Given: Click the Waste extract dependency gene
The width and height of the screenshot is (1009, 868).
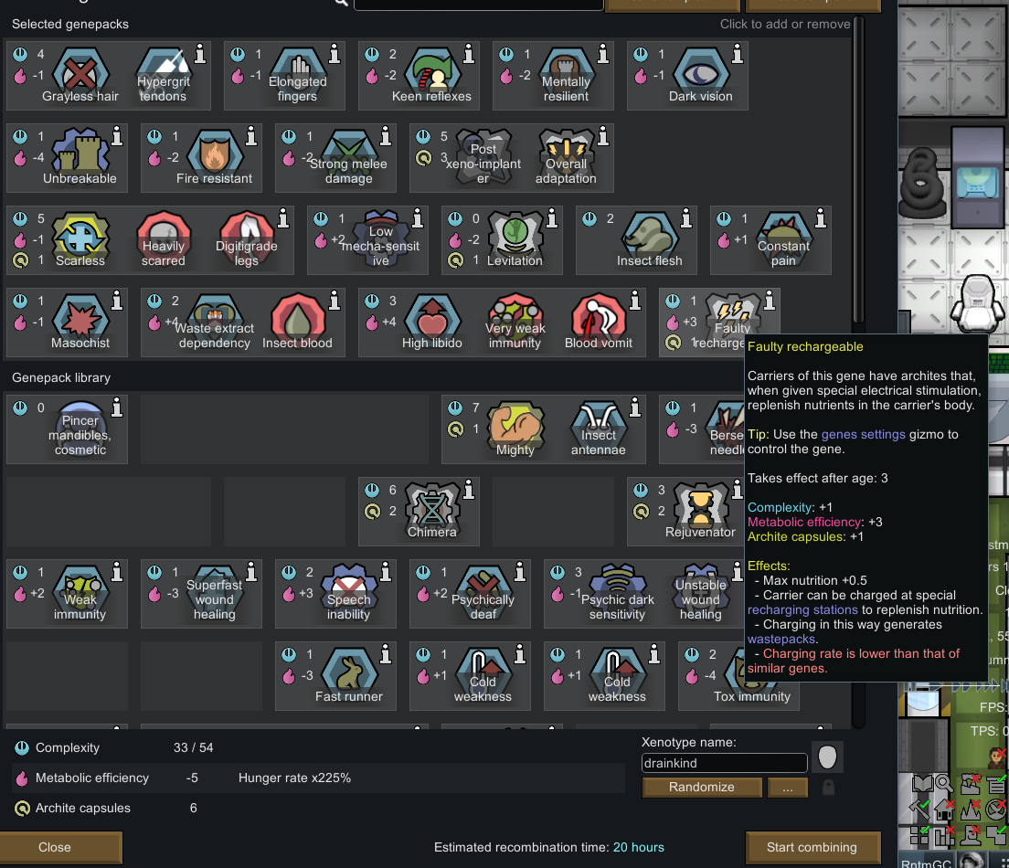Looking at the screenshot, I should click(215, 323).
